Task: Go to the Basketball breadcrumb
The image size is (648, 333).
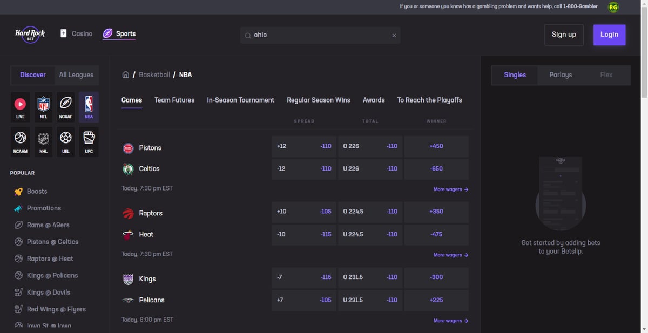Action: 154,75
